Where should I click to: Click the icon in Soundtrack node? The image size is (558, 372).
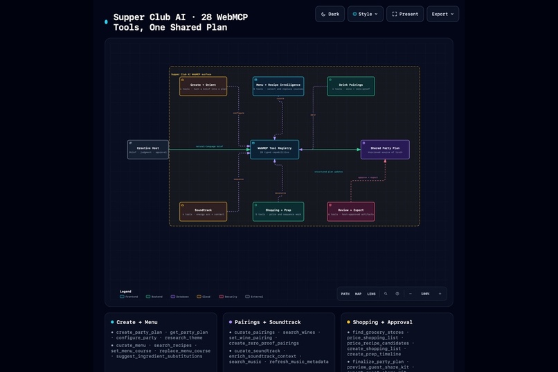tap(183, 205)
